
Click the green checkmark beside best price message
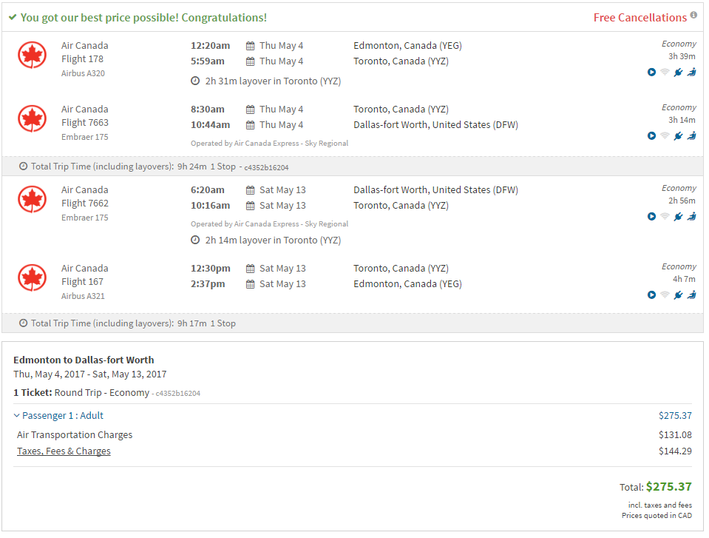[13, 18]
